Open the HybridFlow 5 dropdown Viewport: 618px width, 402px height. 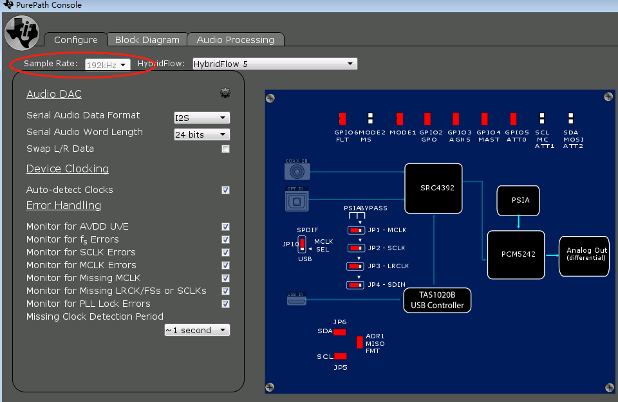point(275,64)
